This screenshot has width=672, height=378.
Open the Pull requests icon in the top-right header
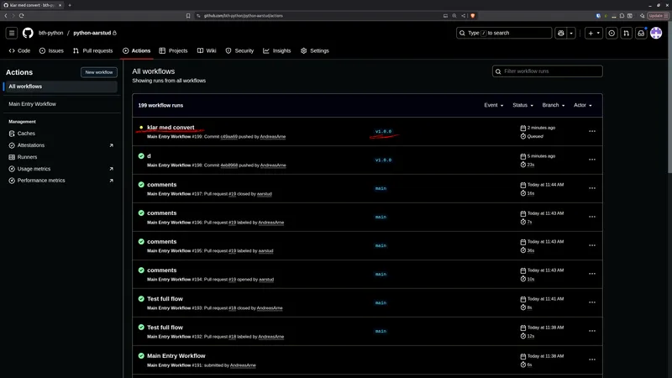626,33
